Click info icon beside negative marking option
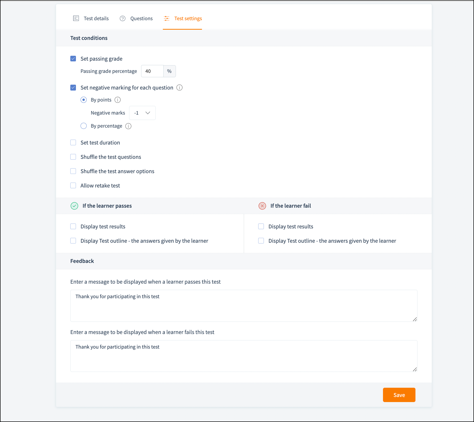The width and height of the screenshot is (474, 422). pyautogui.click(x=179, y=88)
